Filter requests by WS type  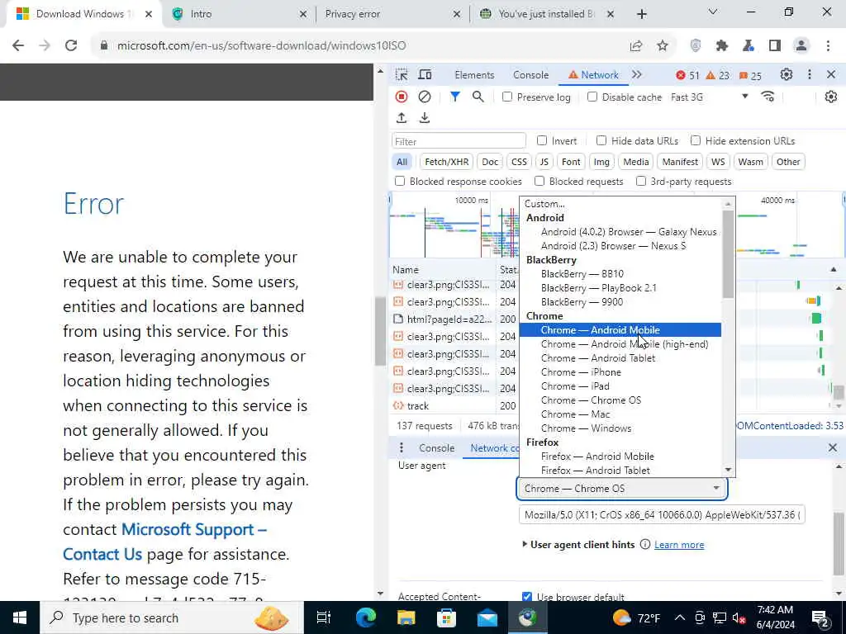click(718, 162)
